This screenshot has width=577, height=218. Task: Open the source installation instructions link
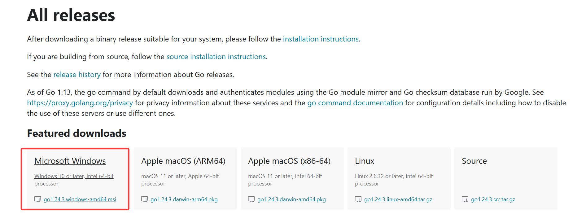coord(216,57)
